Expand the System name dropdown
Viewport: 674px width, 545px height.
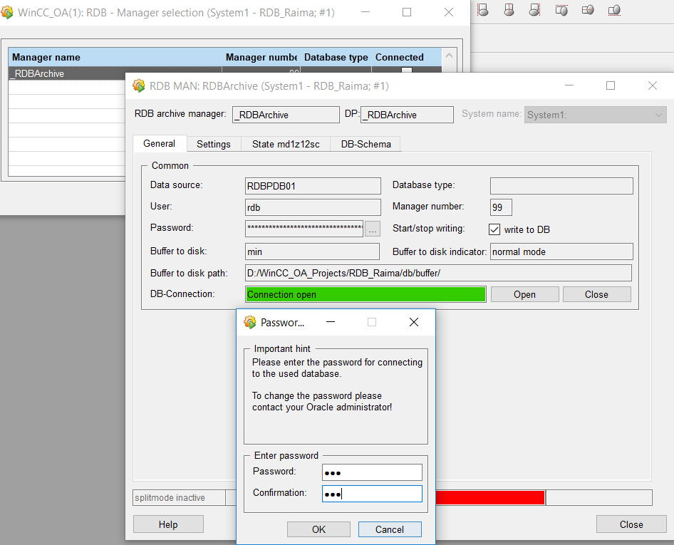(x=658, y=115)
